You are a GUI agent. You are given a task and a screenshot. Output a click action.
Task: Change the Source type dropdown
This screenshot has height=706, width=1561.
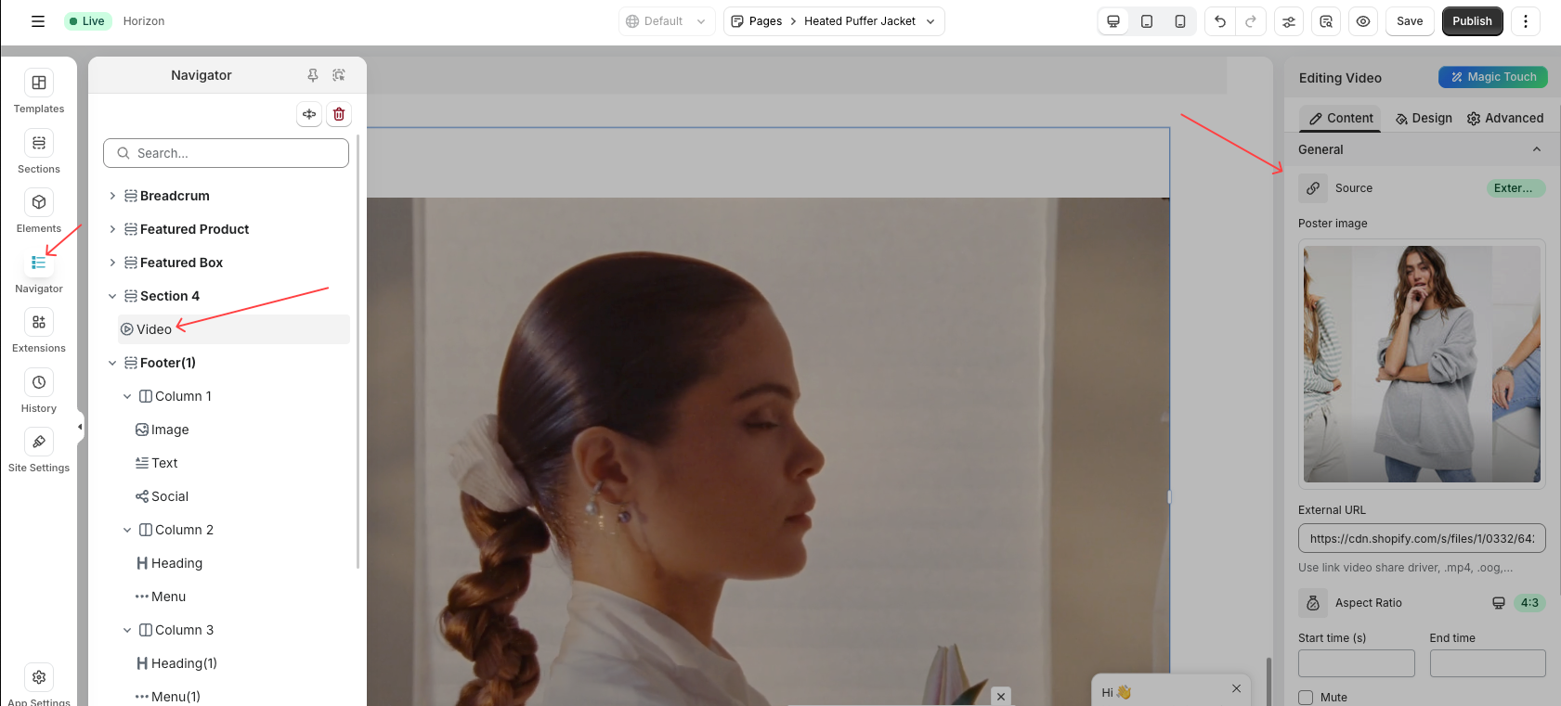click(1515, 188)
